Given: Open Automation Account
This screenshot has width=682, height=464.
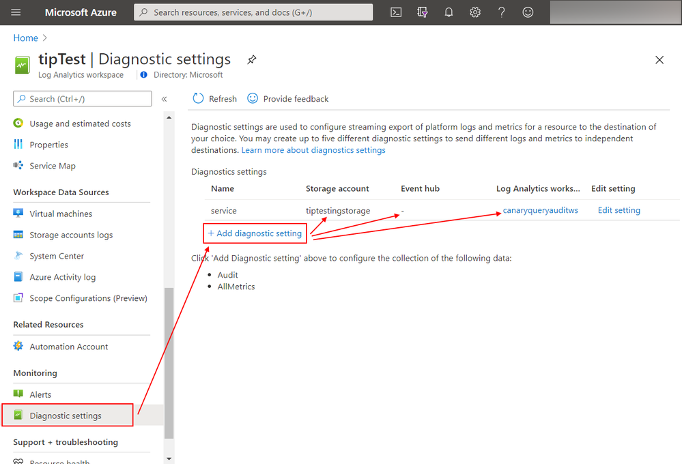Looking at the screenshot, I should tap(69, 347).
